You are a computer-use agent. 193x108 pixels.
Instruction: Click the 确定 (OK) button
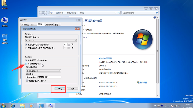point(60,89)
